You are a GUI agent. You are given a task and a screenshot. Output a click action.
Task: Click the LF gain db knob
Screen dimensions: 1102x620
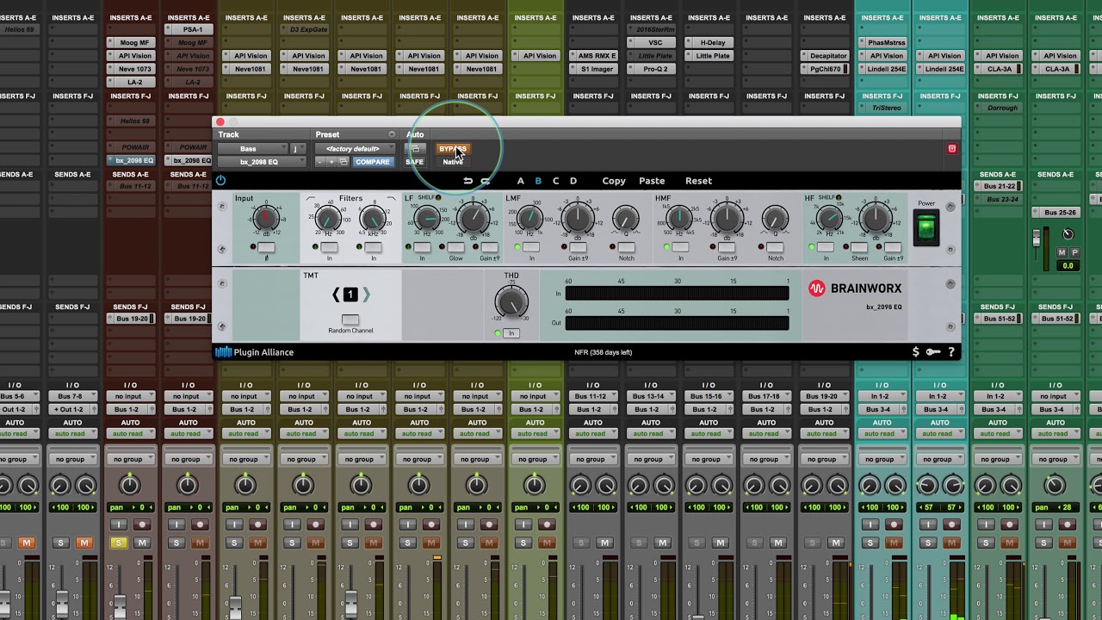(x=474, y=218)
